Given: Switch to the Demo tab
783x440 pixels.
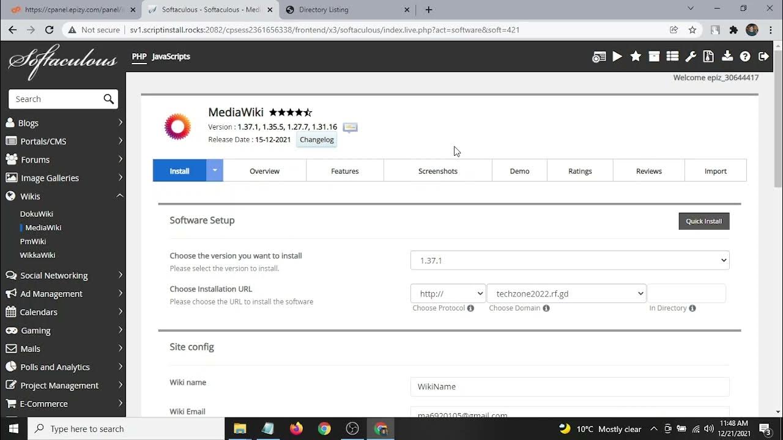Looking at the screenshot, I should [519, 170].
